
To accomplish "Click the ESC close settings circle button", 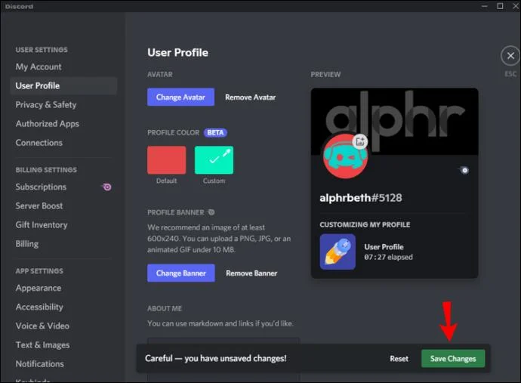I will [x=510, y=56].
